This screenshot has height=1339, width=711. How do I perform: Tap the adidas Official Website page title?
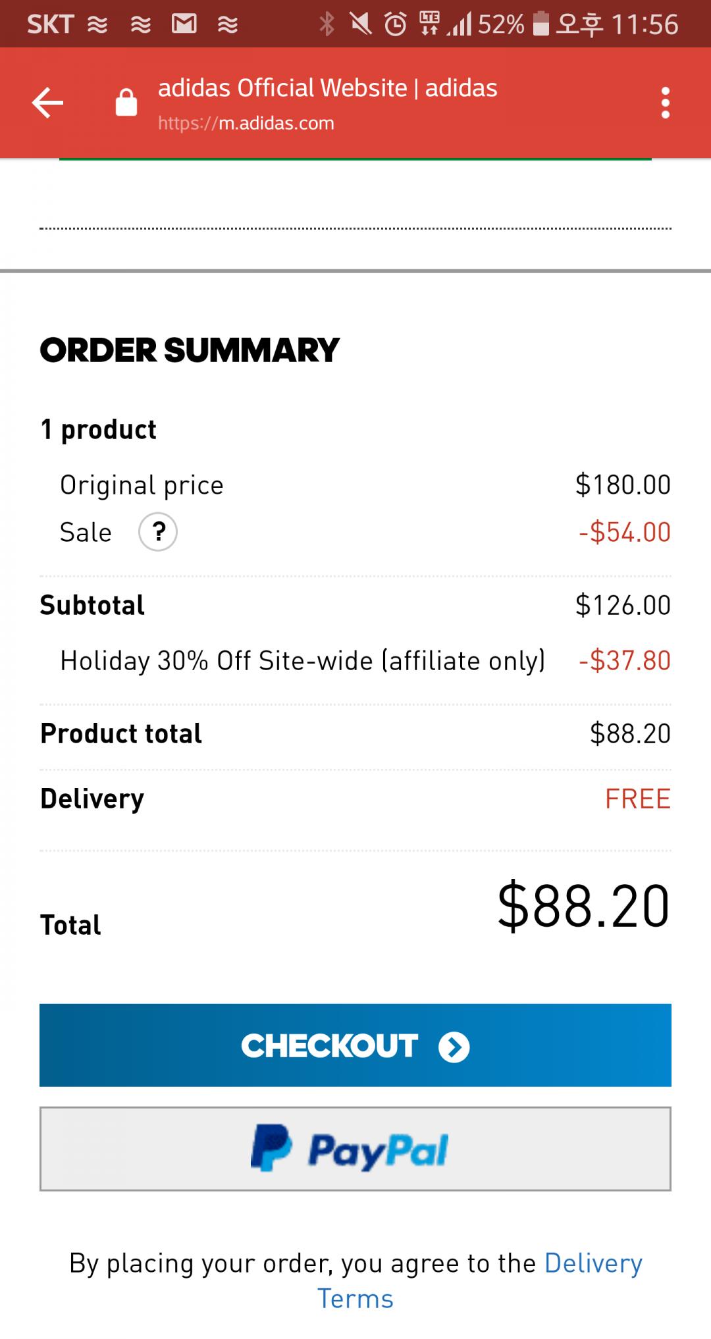(x=327, y=88)
